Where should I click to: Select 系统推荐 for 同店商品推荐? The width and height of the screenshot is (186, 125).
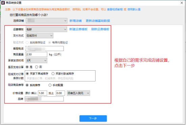(x=27, y=85)
